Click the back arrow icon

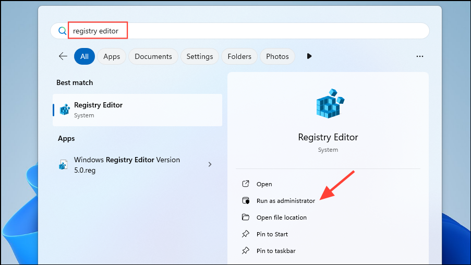point(63,56)
